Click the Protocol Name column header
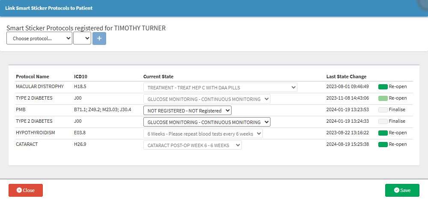Screen dimensions: 428x201 33,77
